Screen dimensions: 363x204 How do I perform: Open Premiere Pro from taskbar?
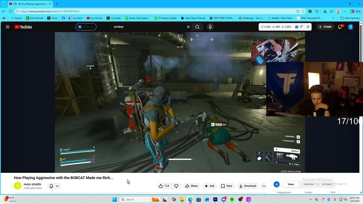(215, 199)
